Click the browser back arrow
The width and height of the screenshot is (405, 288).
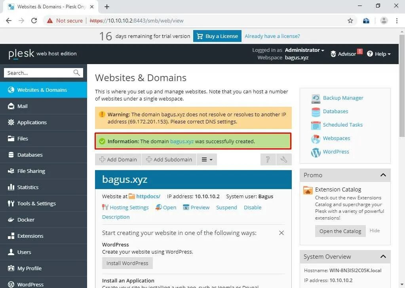[x=9, y=21]
